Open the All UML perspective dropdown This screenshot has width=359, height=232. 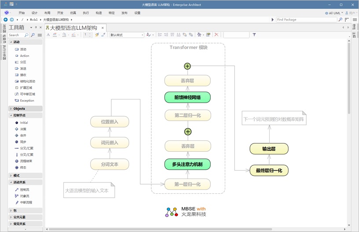coord(334,13)
